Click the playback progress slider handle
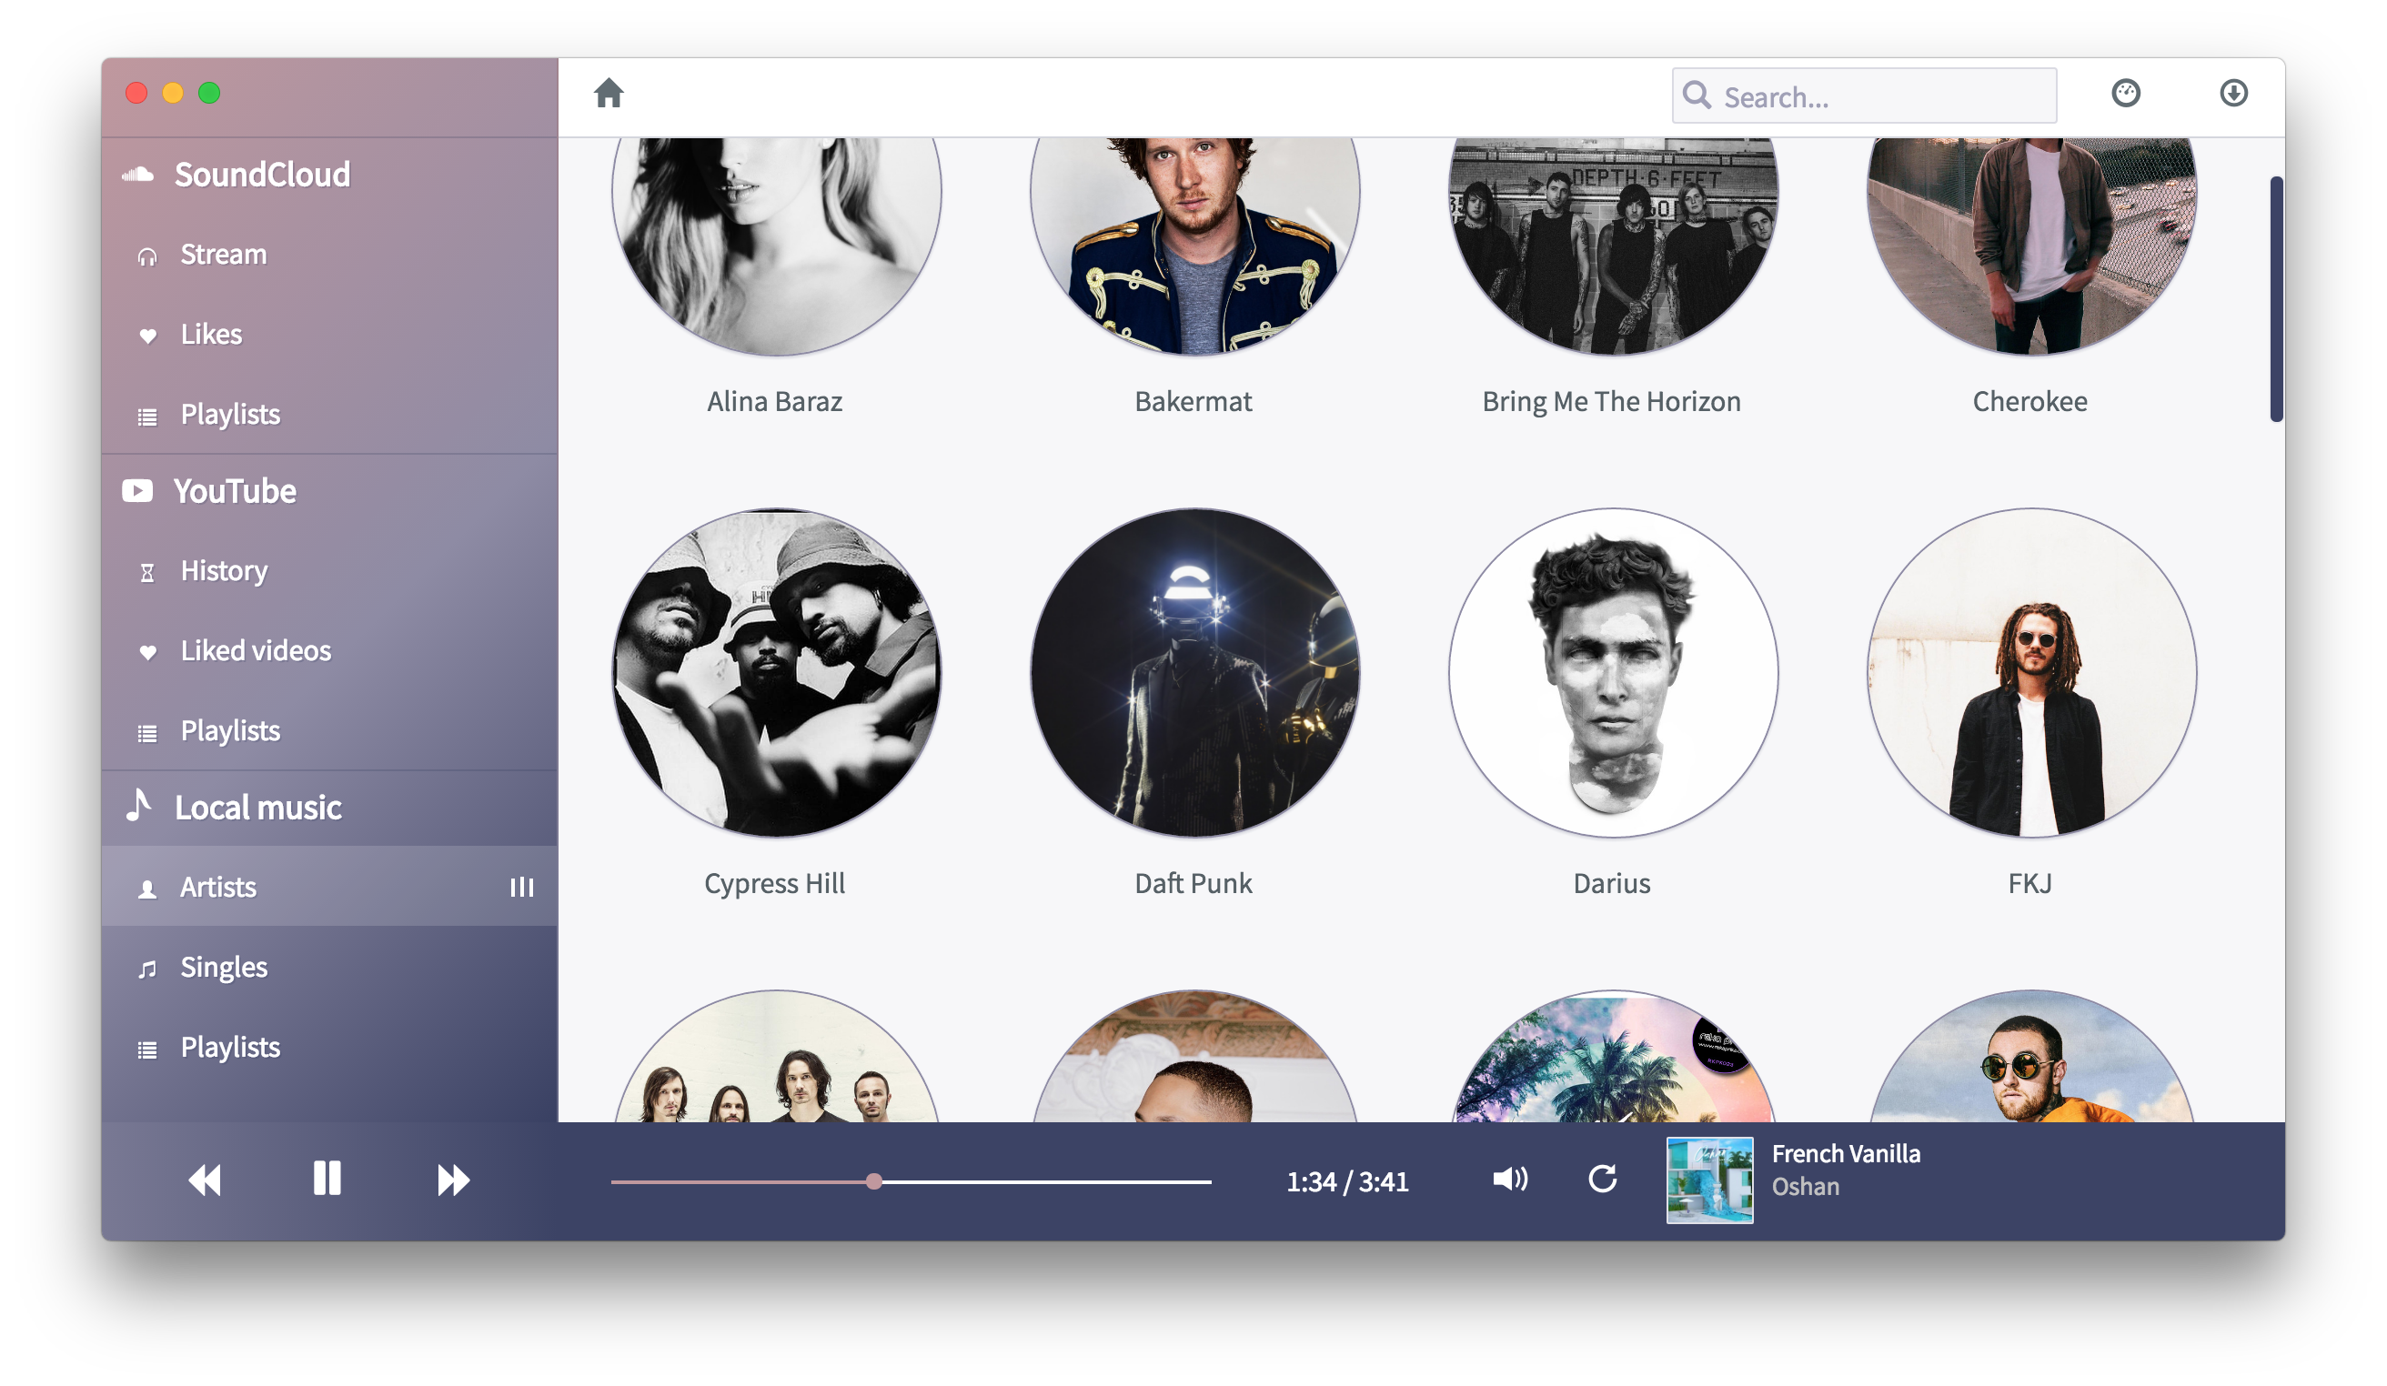Viewport: 2387px width, 1386px height. [874, 1181]
